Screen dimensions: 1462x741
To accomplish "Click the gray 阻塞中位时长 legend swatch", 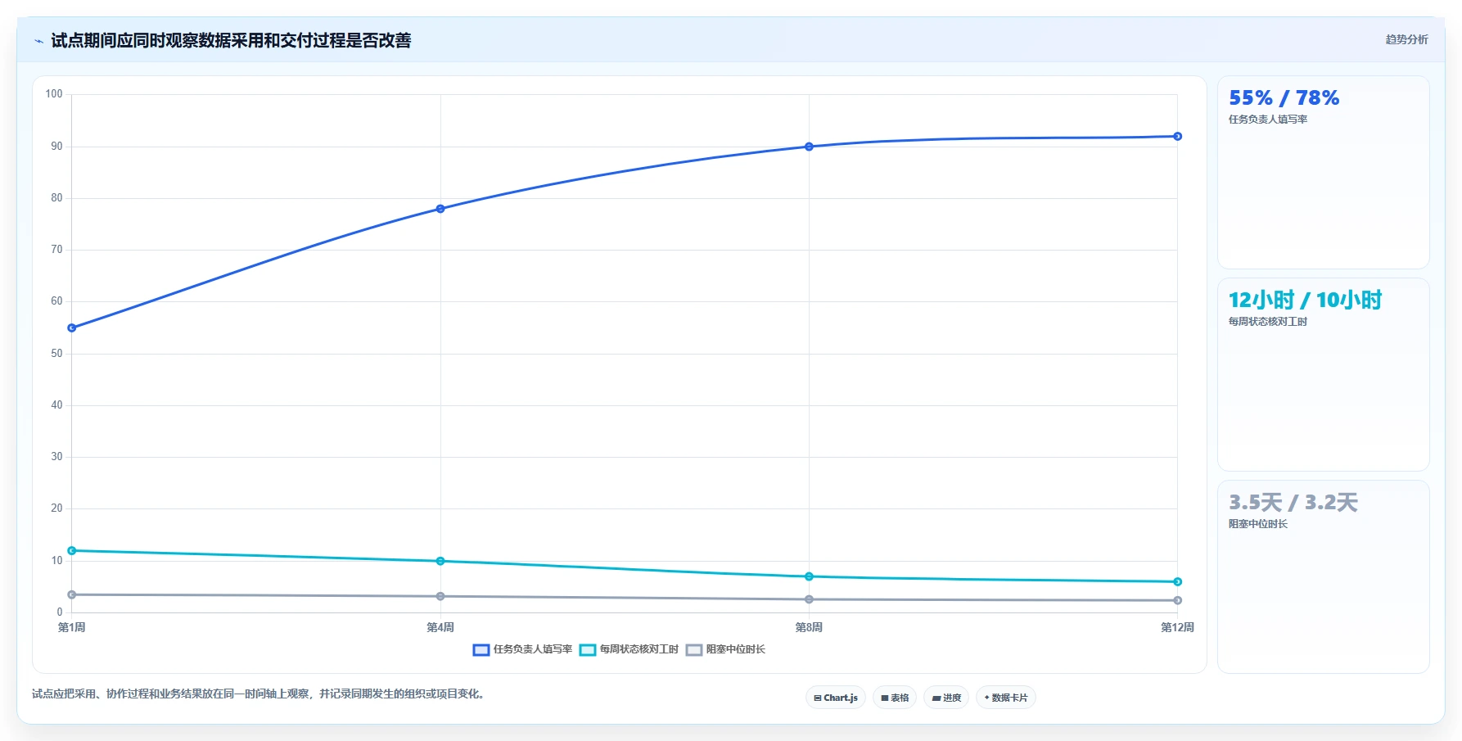I will coord(694,650).
